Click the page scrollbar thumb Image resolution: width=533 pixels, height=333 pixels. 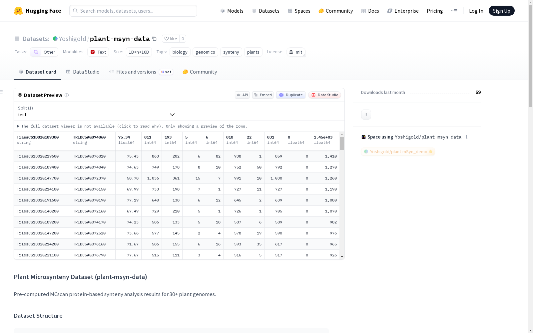(x=530, y=56)
